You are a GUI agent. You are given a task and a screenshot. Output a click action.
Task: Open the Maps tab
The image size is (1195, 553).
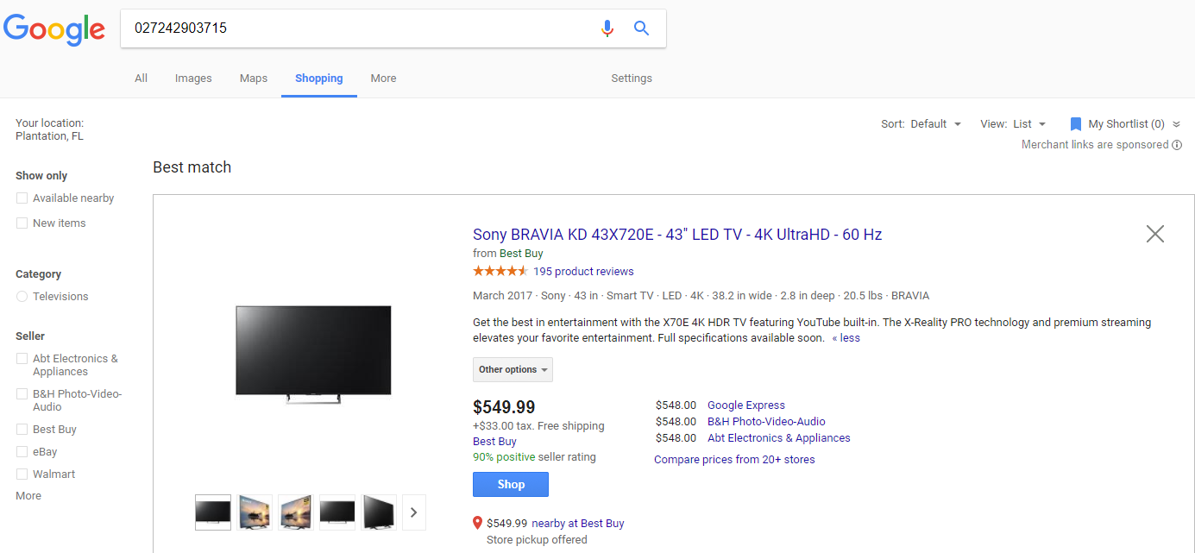point(254,79)
